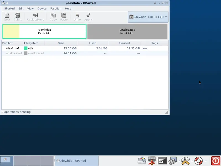Viewport: 221px width, 166px height.
Task: Click the Used column header
Action: [93, 43]
